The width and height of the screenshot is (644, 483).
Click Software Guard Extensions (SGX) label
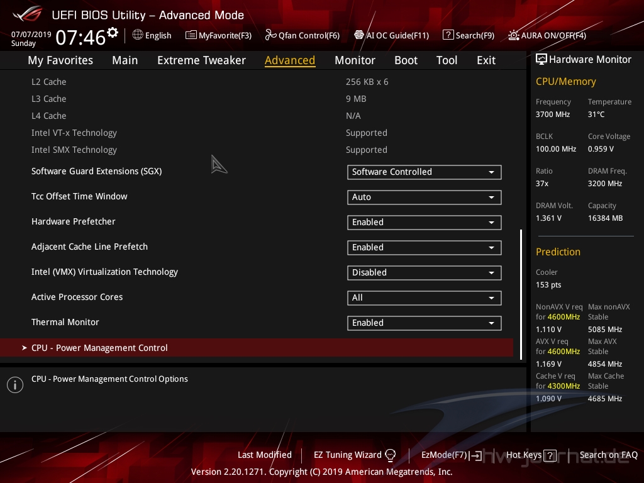pos(96,171)
